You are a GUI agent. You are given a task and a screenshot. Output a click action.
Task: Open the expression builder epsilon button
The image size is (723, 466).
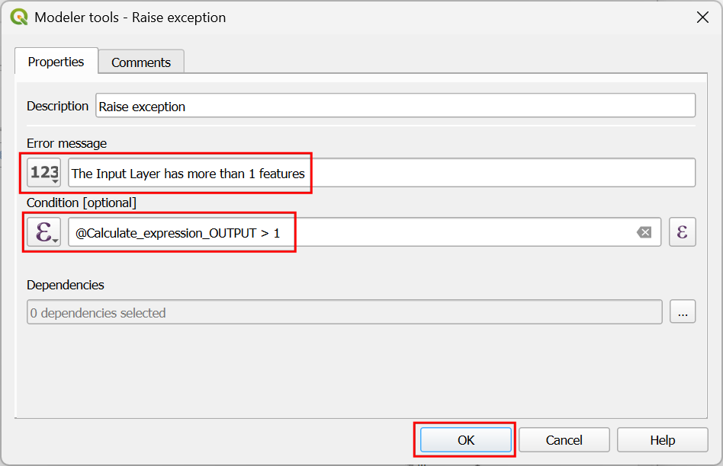pyautogui.click(x=682, y=232)
